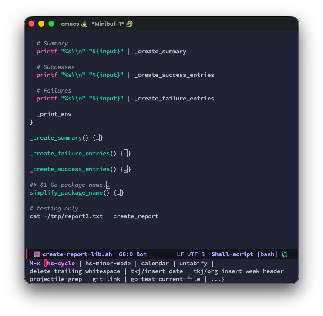Click the terminal icon in the modeline
The height and width of the screenshot is (316, 323).
click(37, 254)
